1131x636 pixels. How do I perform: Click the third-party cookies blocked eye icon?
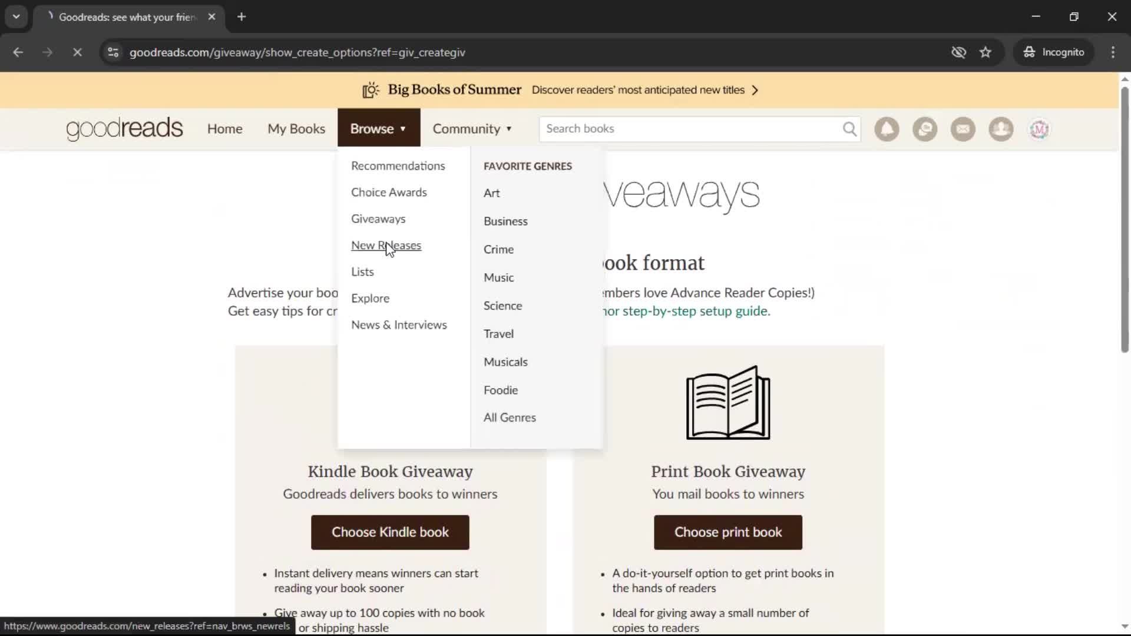pos(958,52)
